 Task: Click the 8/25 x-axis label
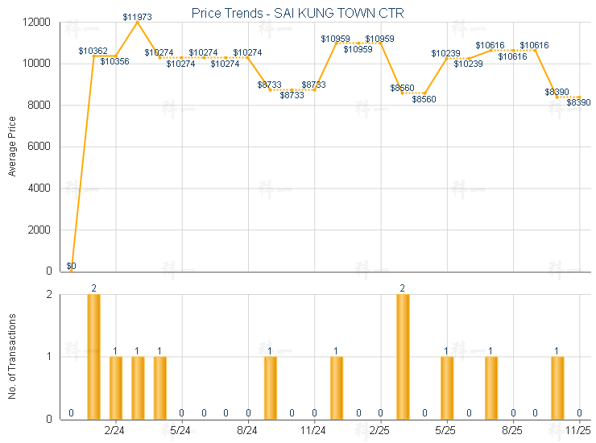pos(512,431)
